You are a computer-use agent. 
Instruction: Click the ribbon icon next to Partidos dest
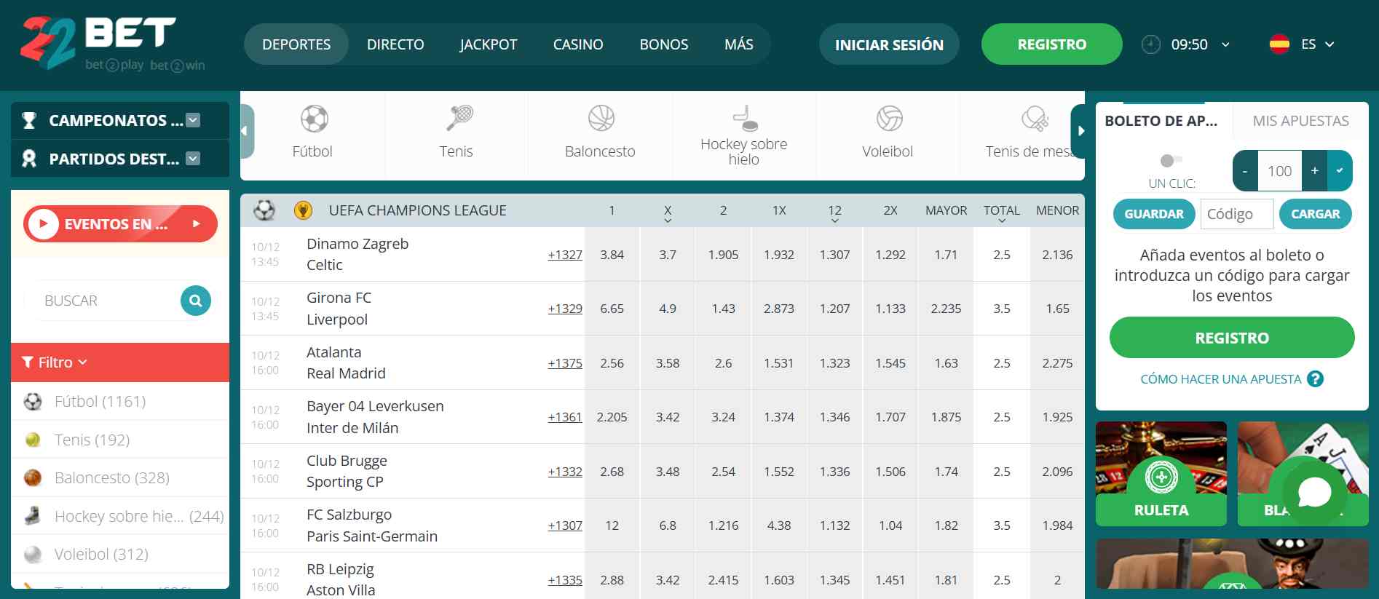[x=29, y=159]
